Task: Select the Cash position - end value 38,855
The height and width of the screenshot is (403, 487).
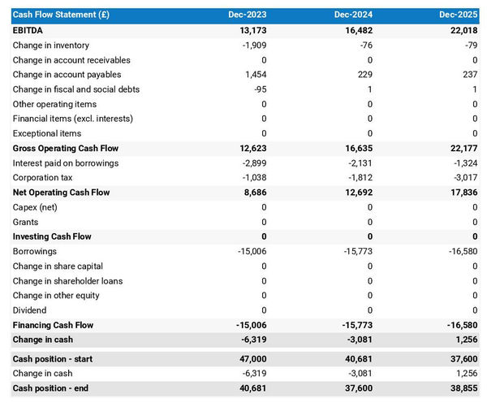Action: click(463, 388)
